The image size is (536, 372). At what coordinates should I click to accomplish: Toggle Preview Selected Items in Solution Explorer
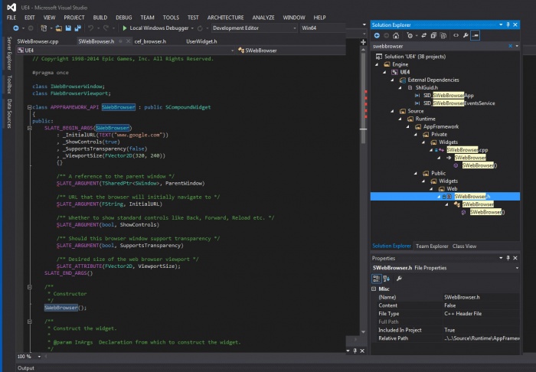(476, 35)
